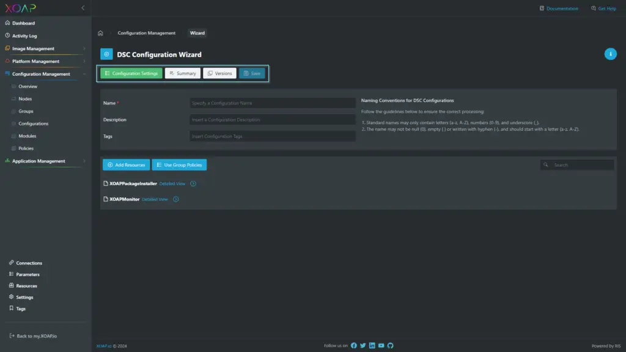Focus the Description input field

[272, 120]
